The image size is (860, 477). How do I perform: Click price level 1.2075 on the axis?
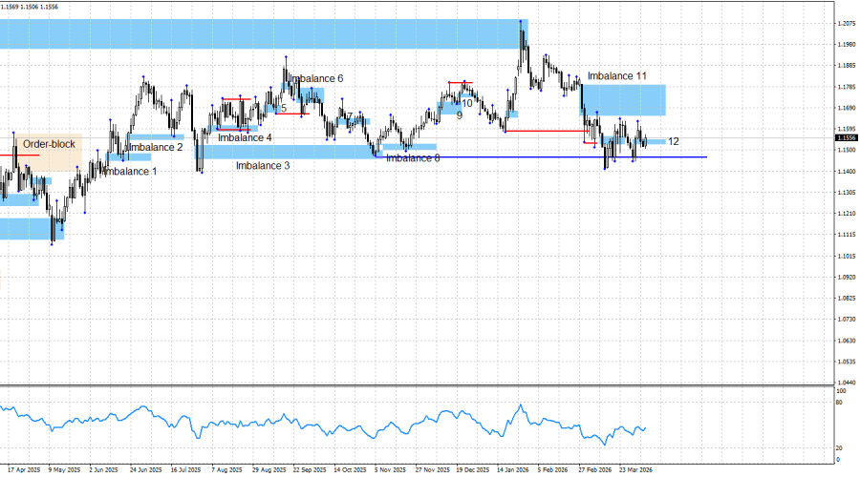point(847,23)
